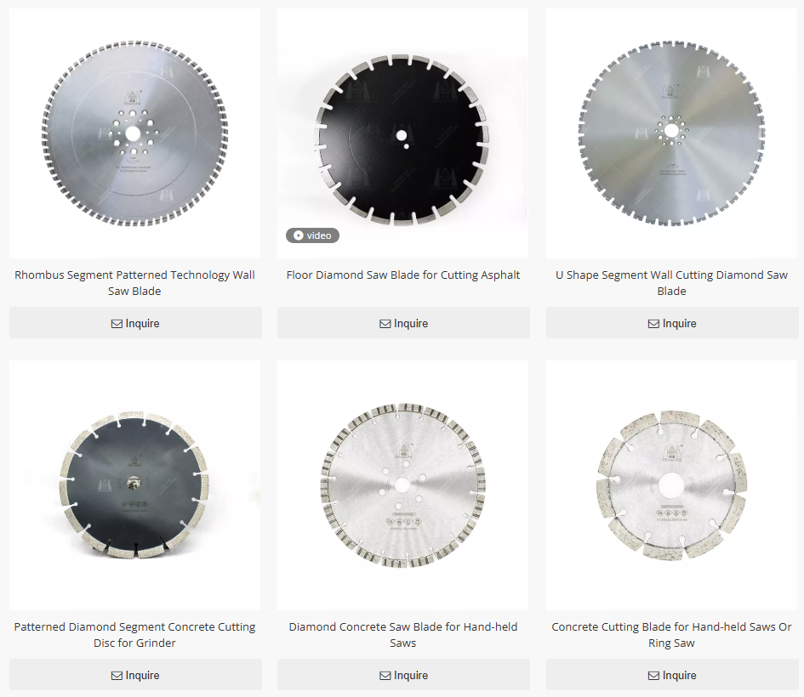Click envelope icon under Rhombus Segment blade
This screenshot has height=697, width=804.
117,324
